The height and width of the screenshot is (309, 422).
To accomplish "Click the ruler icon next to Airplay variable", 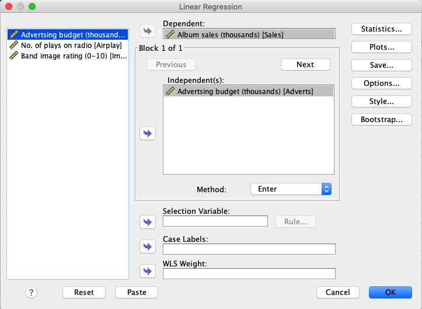I will click(14, 45).
